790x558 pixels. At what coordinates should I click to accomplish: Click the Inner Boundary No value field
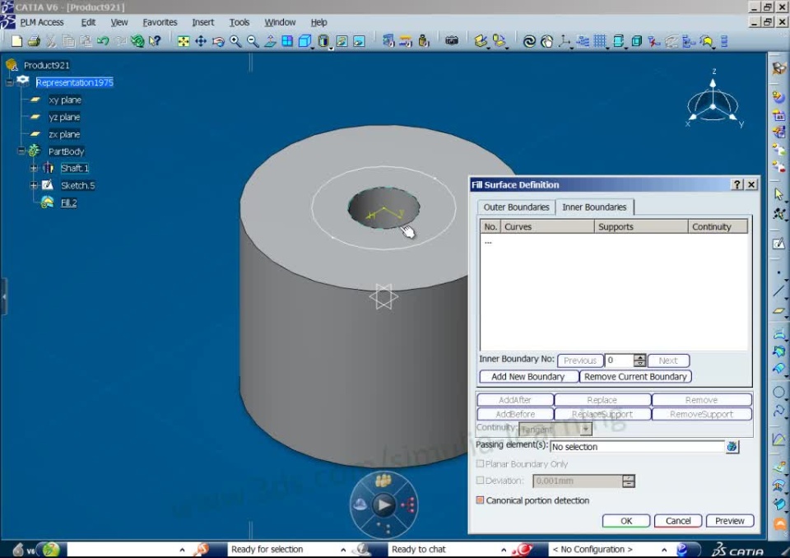pos(619,360)
